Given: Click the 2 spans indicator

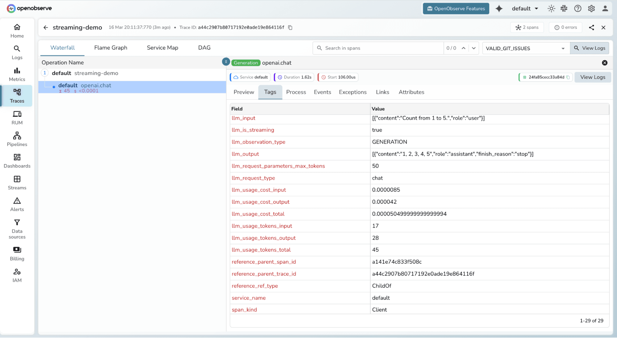Looking at the screenshot, I should 527,27.
